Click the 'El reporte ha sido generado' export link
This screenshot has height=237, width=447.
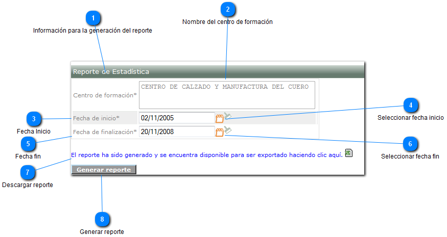[207, 155]
